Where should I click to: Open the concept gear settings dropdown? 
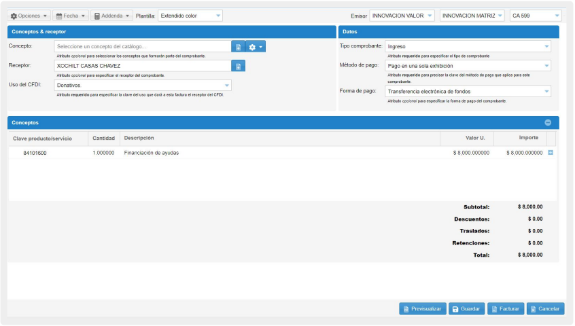(x=256, y=47)
